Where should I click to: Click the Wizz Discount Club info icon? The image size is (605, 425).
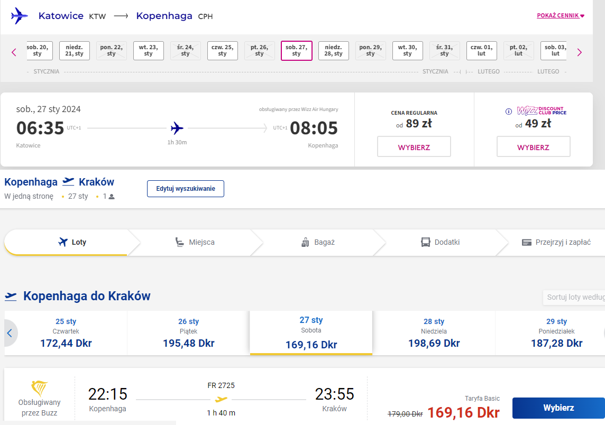509,112
